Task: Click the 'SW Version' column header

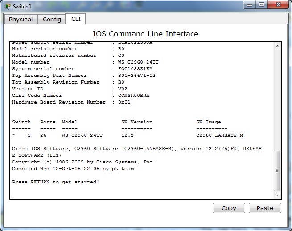Action: pyautogui.click(x=137, y=122)
